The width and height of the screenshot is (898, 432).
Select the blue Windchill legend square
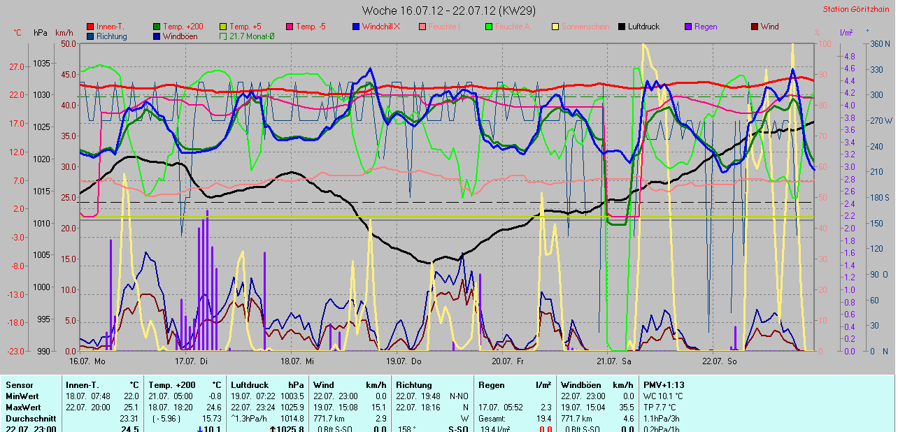[356, 27]
